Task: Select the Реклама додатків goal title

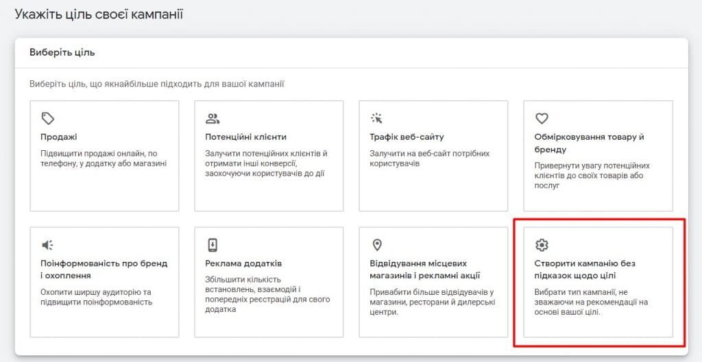Action: pyautogui.click(x=243, y=263)
